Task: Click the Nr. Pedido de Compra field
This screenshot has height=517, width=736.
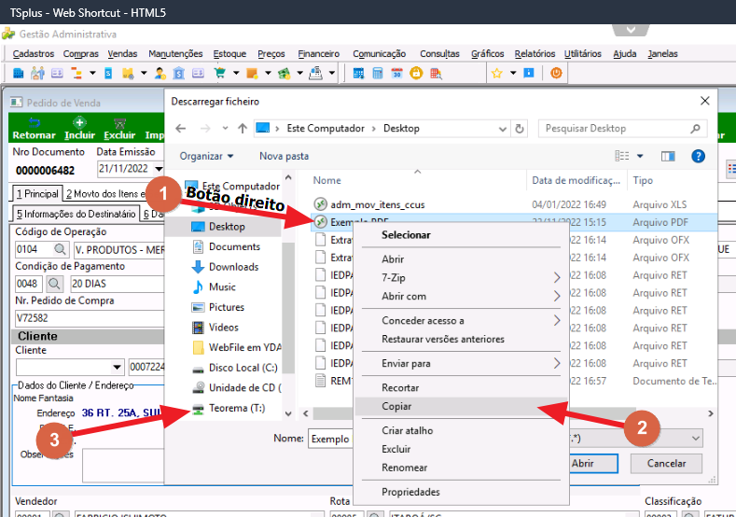Action: 90,318
